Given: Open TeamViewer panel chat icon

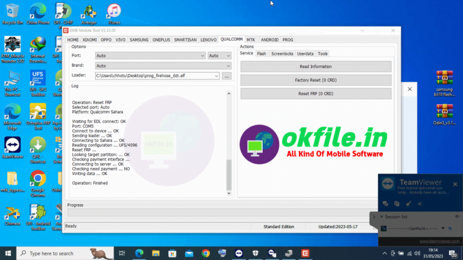Looking at the screenshot, I should coord(385,203).
